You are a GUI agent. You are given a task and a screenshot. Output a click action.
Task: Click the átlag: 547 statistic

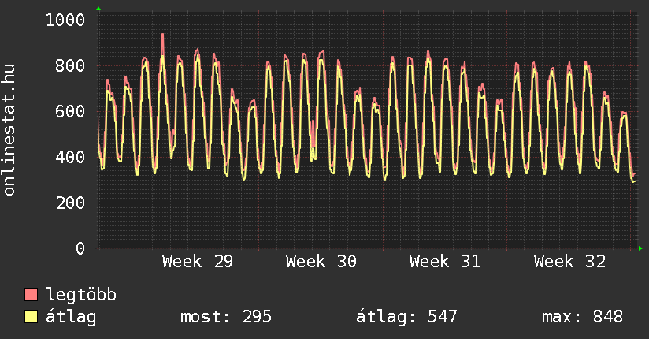406,317
